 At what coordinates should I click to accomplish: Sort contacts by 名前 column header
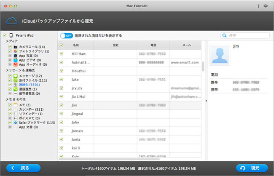pyautogui.click(x=76, y=45)
